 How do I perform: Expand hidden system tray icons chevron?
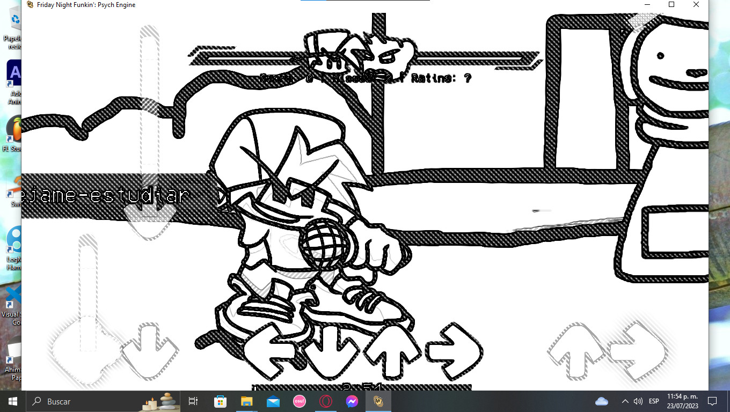click(x=625, y=401)
